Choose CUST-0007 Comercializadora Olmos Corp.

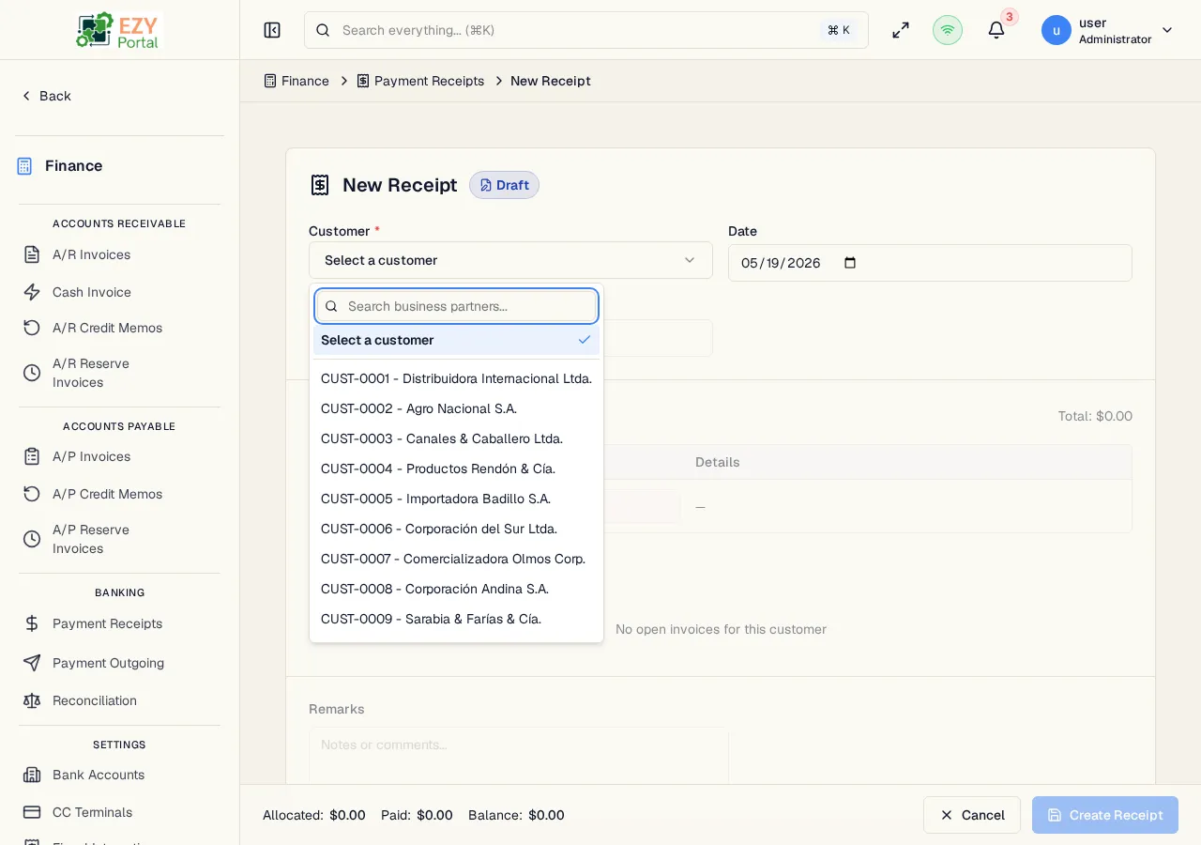(456, 559)
